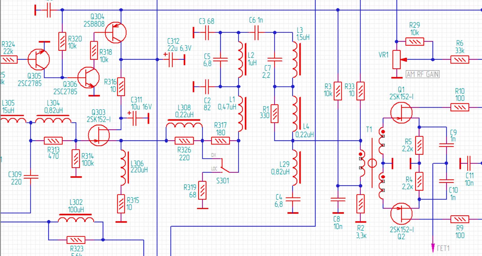Click the R326 220 resistor

click(x=184, y=141)
